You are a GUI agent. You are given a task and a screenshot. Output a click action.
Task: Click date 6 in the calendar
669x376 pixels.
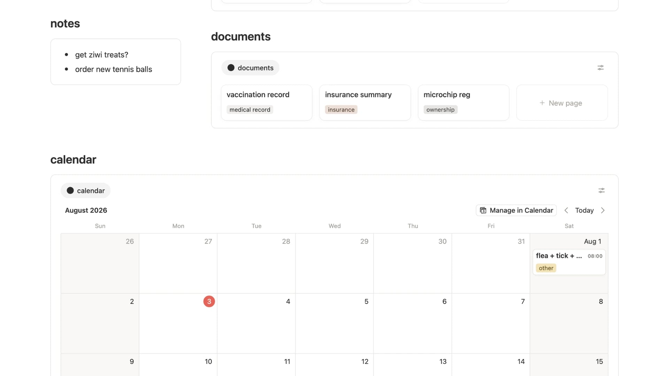[444, 301]
